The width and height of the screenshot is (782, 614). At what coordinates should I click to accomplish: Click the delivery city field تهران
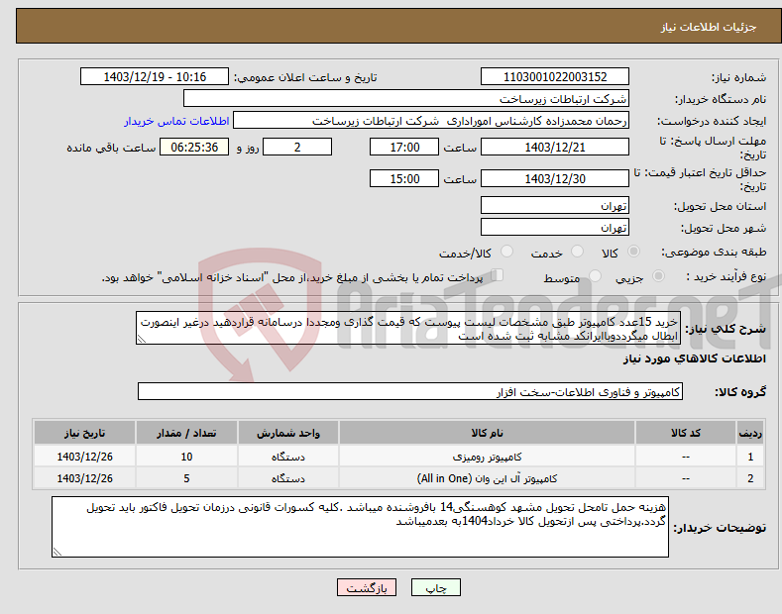click(x=555, y=227)
